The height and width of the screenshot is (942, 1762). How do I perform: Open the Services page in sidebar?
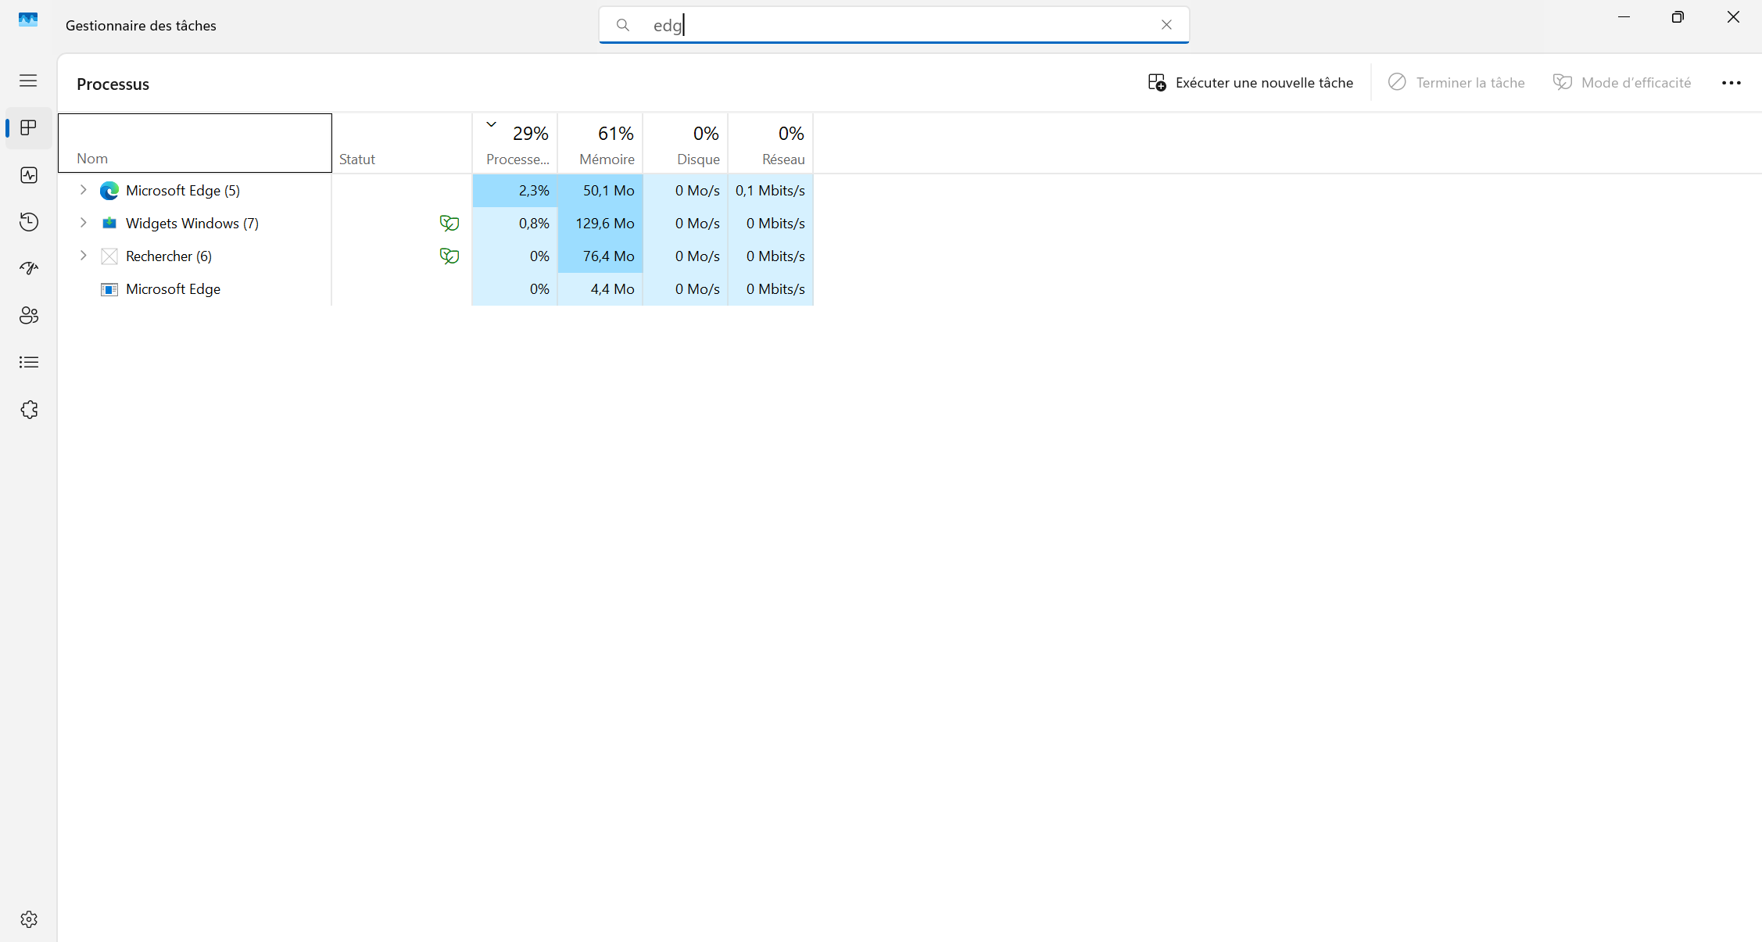pyautogui.click(x=29, y=410)
